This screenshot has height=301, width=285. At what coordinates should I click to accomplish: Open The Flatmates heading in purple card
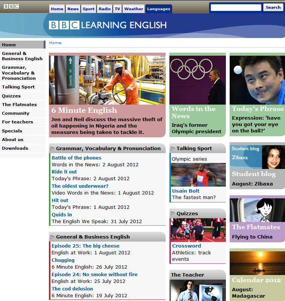(256, 227)
